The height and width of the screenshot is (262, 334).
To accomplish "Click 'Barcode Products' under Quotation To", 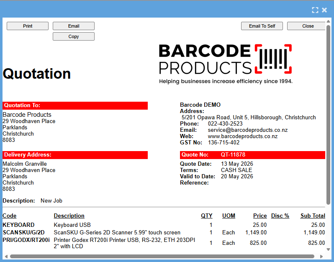I will click(27, 115).
